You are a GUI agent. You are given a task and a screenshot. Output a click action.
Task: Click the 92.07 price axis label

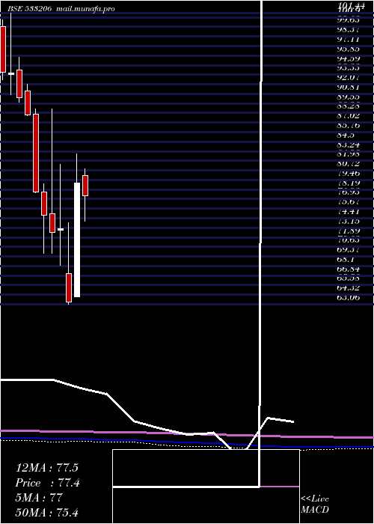(349, 78)
